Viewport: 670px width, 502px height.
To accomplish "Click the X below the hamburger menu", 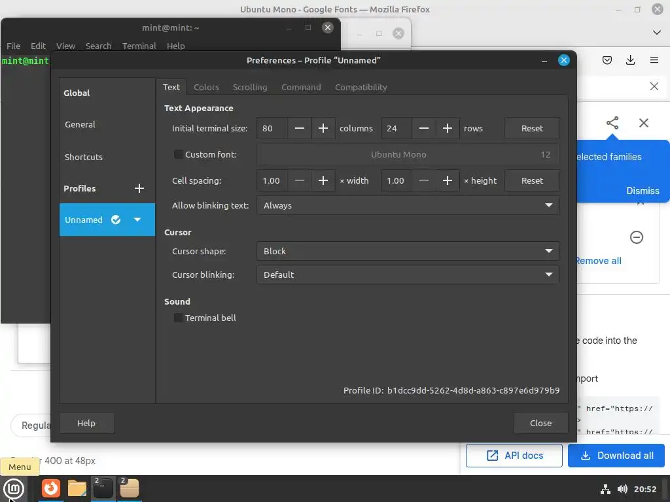I will pyautogui.click(x=654, y=87).
